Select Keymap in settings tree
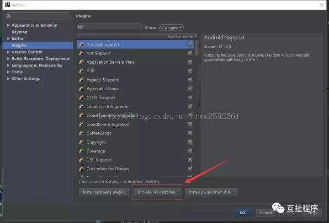 (19, 32)
